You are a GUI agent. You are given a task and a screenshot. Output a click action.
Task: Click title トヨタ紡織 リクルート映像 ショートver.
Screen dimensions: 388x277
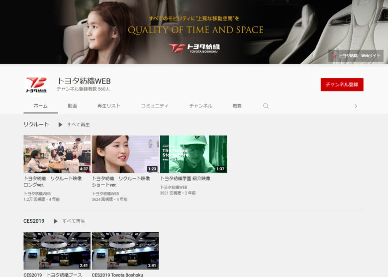pyautogui.click(x=121, y=182)
